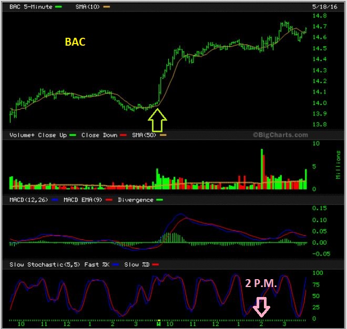Click the 100 stochastic axis label
The height and width of the screenshot is (329, 347).
pos(318,273)
